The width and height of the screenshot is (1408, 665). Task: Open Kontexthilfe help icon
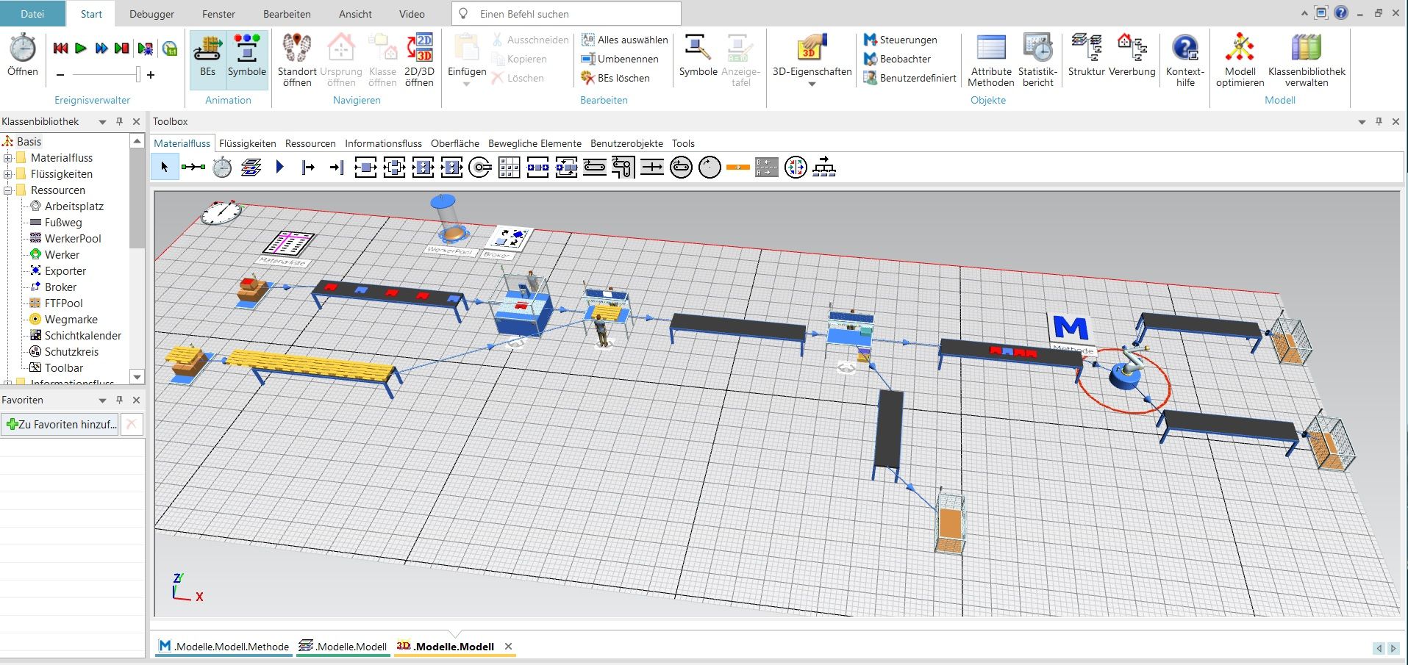[x=1184, y=48]
